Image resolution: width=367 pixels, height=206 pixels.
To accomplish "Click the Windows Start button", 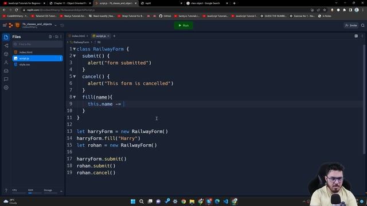I will tap(133, 201).
